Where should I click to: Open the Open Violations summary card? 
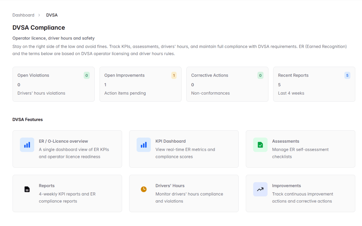pyautogui.click(x=53, y=84)
